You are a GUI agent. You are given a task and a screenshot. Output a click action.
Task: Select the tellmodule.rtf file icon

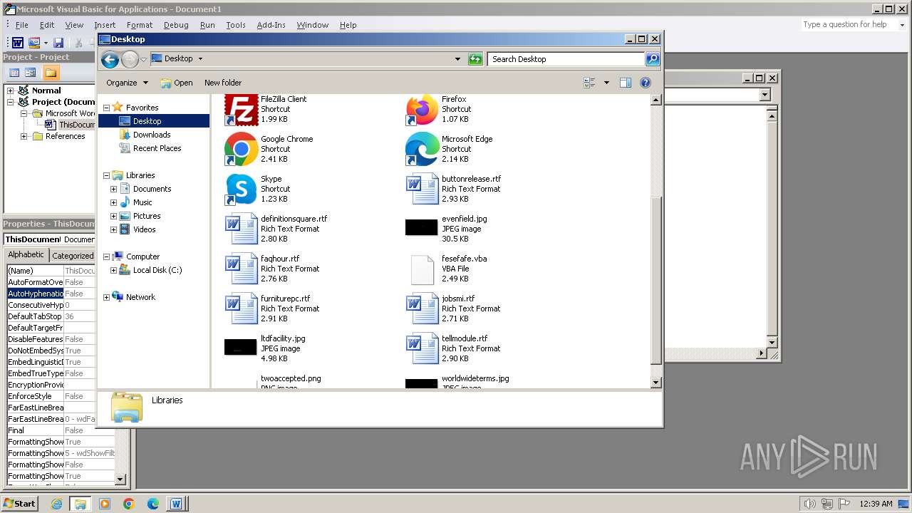point(422,348)
